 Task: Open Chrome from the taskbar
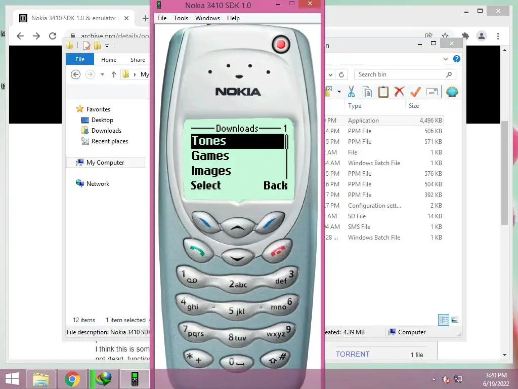pos(72,379)
